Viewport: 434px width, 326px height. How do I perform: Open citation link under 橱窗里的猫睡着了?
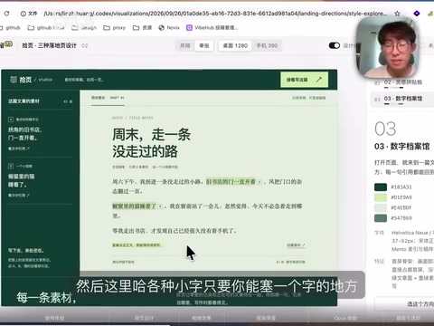(19, 196)
